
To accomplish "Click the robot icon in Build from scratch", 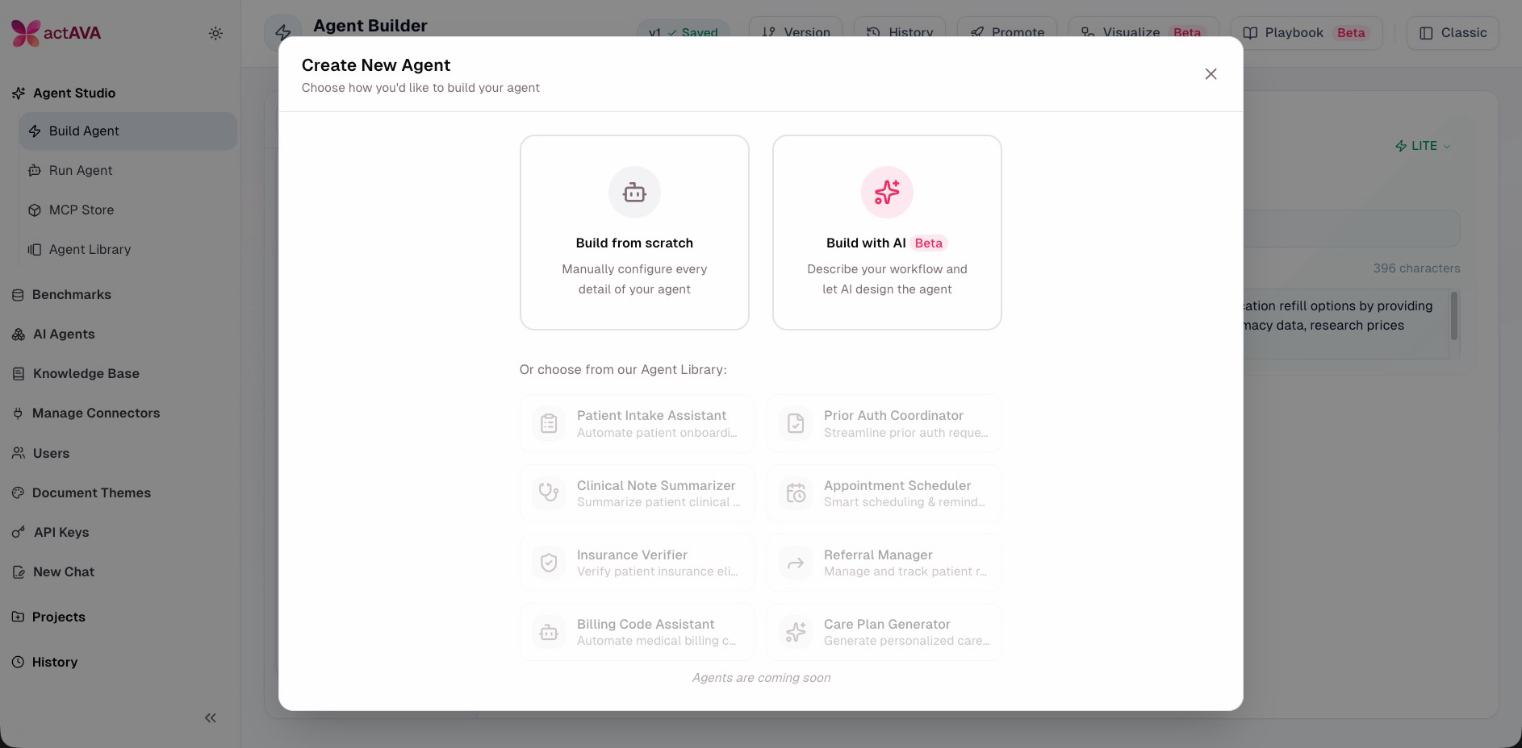I will pyautogui.click(x=634, y=193).
